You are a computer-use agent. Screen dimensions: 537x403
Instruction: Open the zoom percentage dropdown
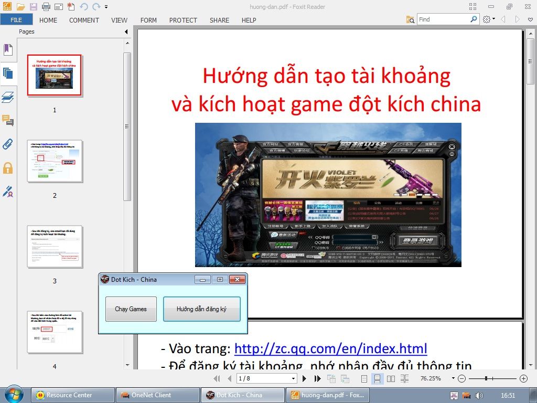pyautogui.click(x=453, y=378)
